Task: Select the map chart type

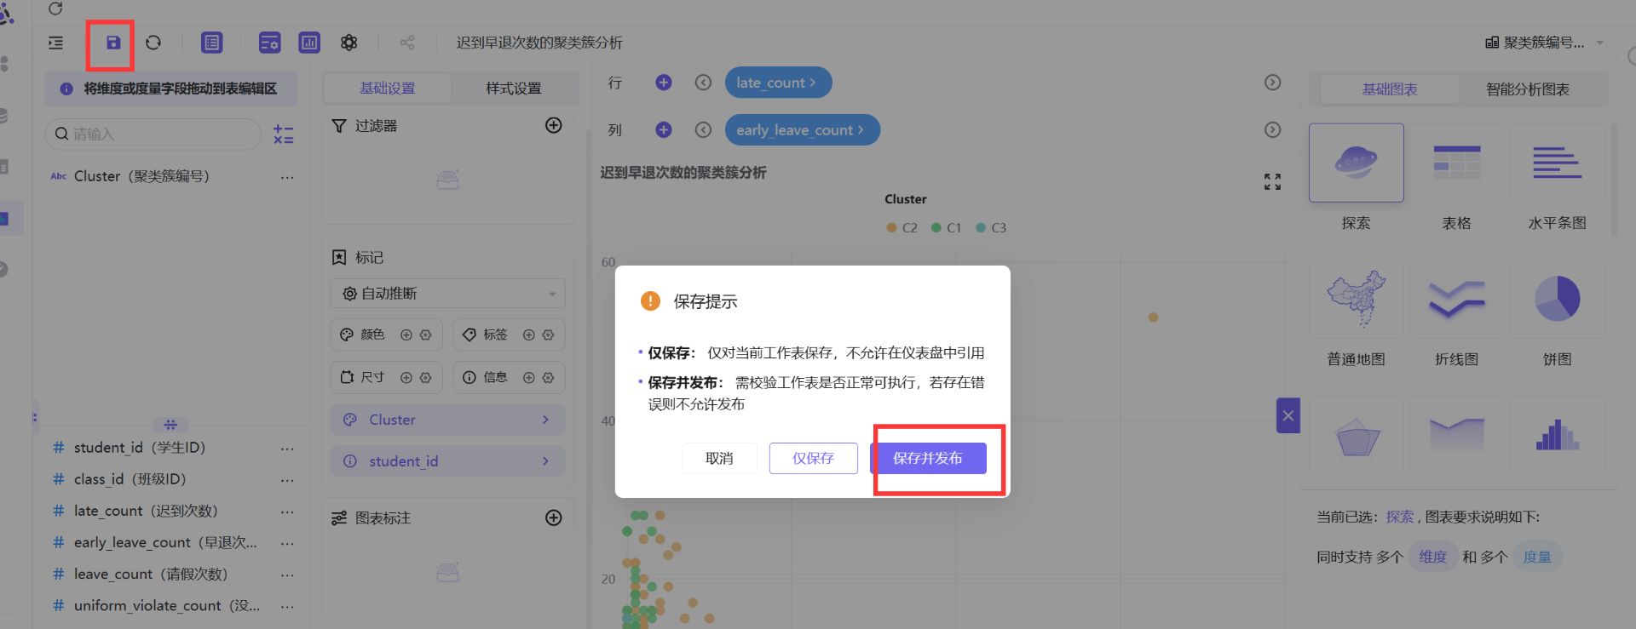Action: pyautogui.click(x=1356, y=299)
